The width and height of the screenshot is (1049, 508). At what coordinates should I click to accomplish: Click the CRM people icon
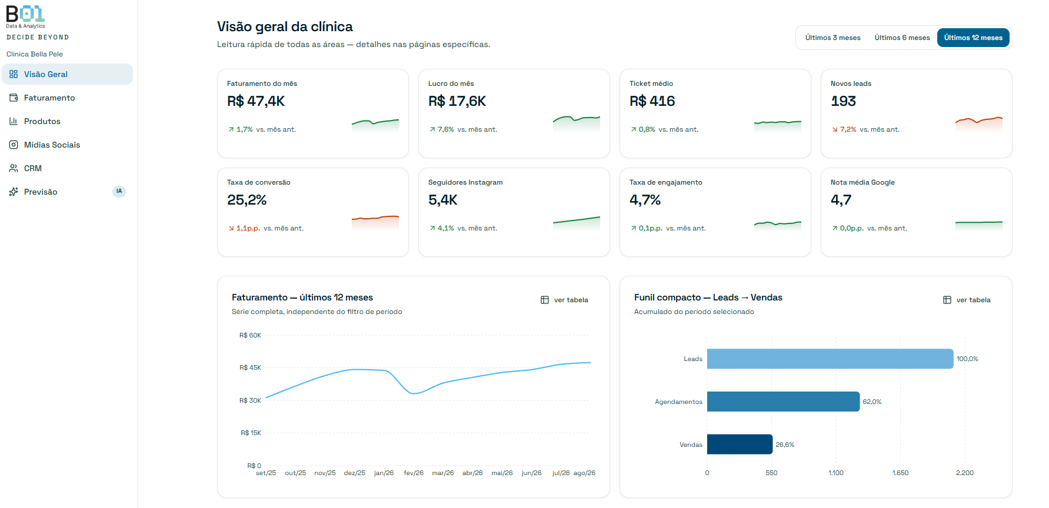(14, 168)
